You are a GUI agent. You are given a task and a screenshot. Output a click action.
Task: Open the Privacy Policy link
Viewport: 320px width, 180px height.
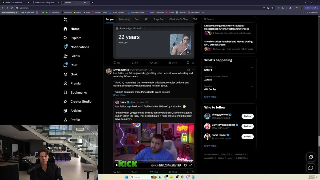pos(226,154)
